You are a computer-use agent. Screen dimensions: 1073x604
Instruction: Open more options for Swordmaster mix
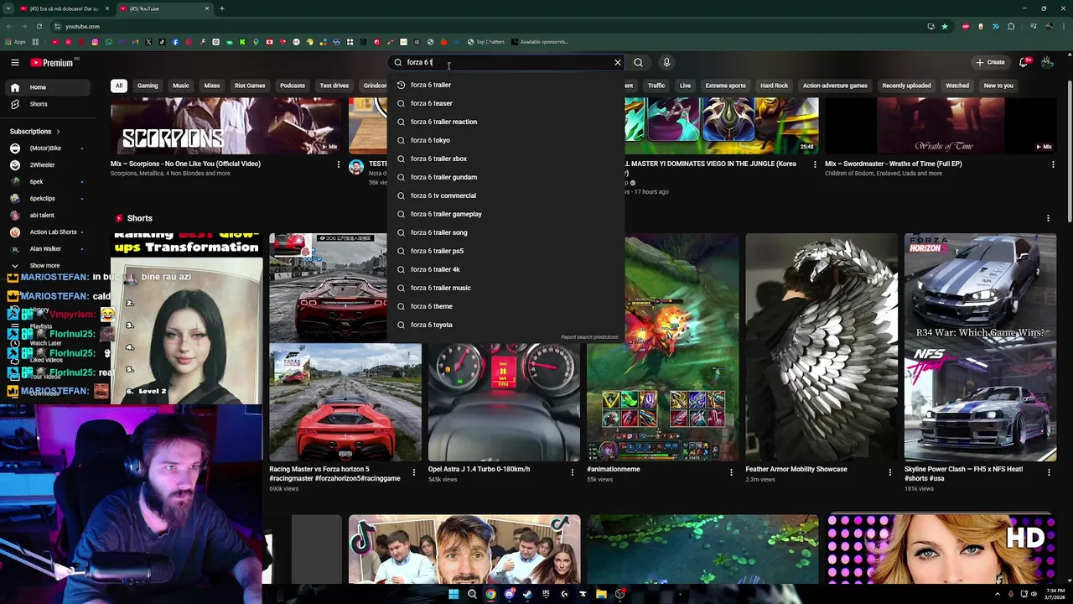[x=1053, y=164]
